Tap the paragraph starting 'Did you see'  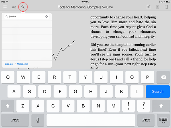coord(123,57)
